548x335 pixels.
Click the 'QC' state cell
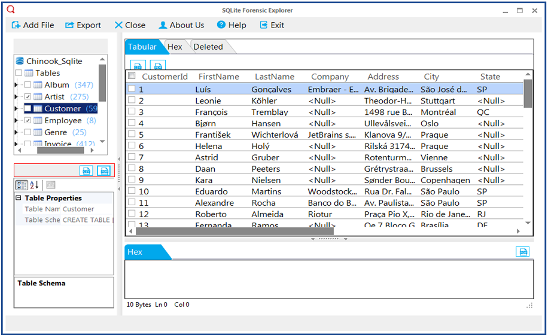tap(483, 112)
